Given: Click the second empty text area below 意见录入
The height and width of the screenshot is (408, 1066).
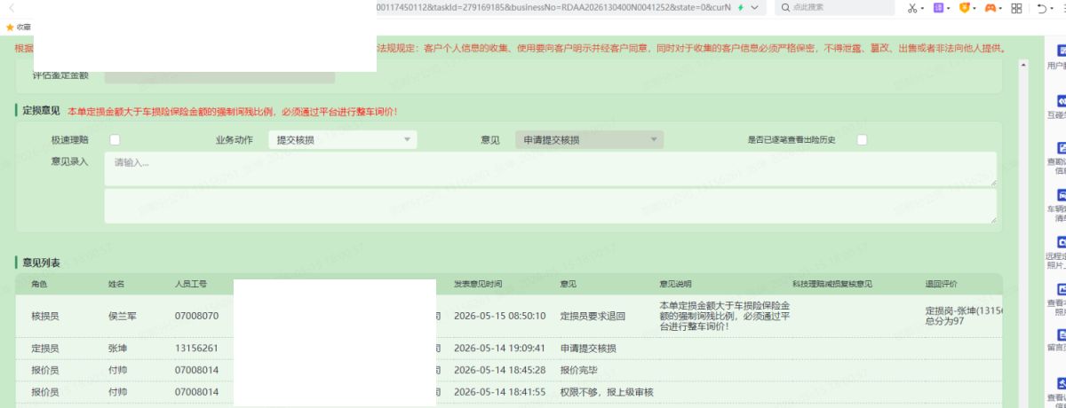Looking at the screenshot, I should pyautogui.click(x=551, y=206).
